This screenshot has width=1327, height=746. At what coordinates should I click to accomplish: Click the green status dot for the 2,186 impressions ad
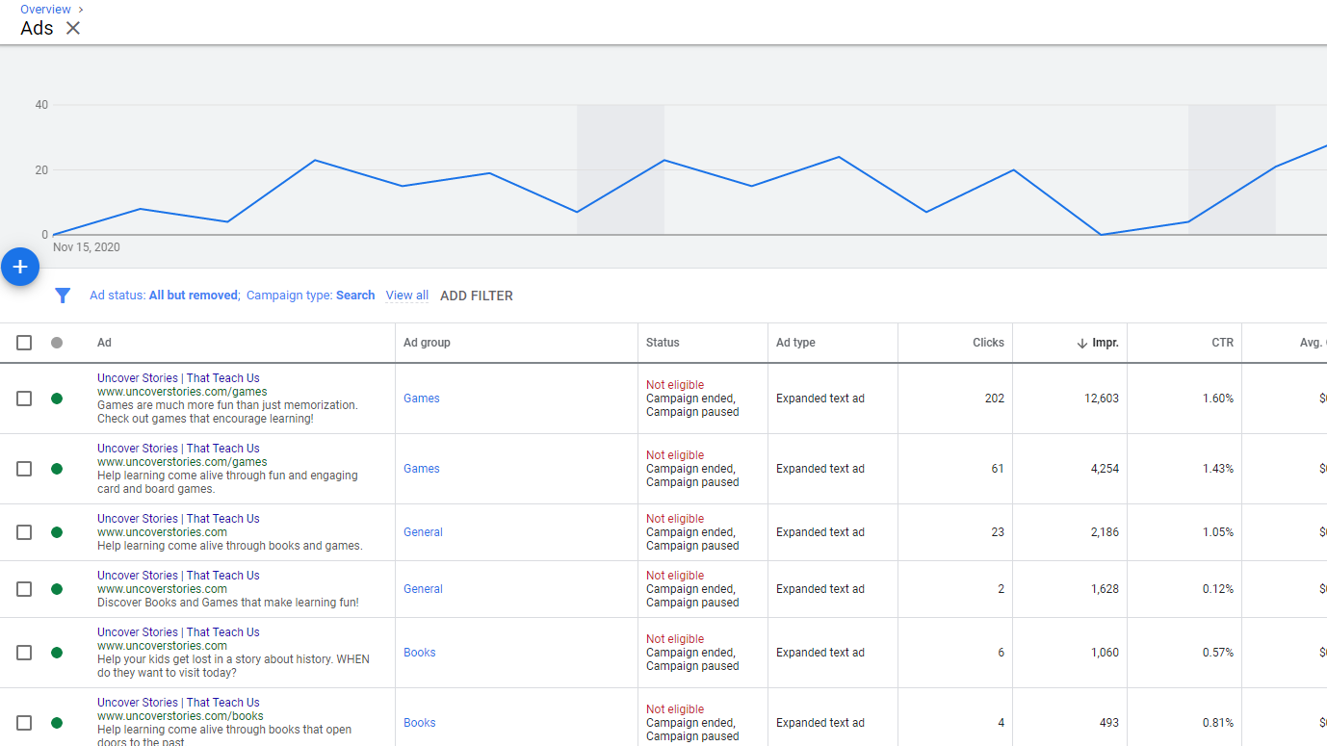tap(57, 532)
